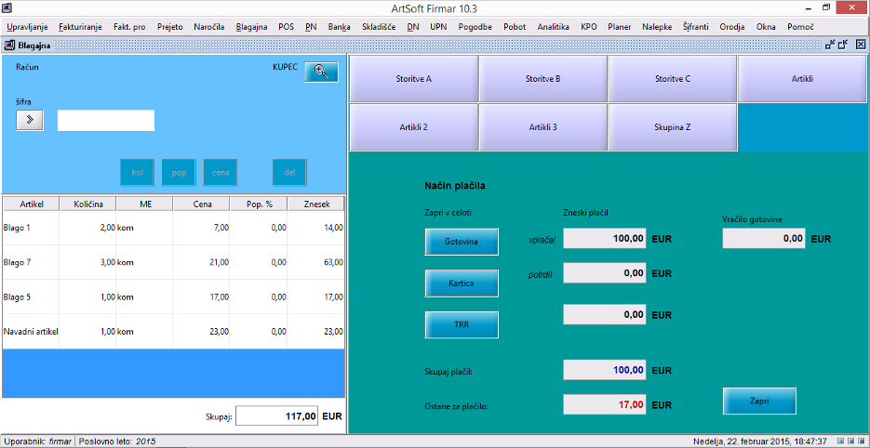Screen dimensions: 870x448
Task: Click the Blagajna window title icon
Action: (9, 45)
